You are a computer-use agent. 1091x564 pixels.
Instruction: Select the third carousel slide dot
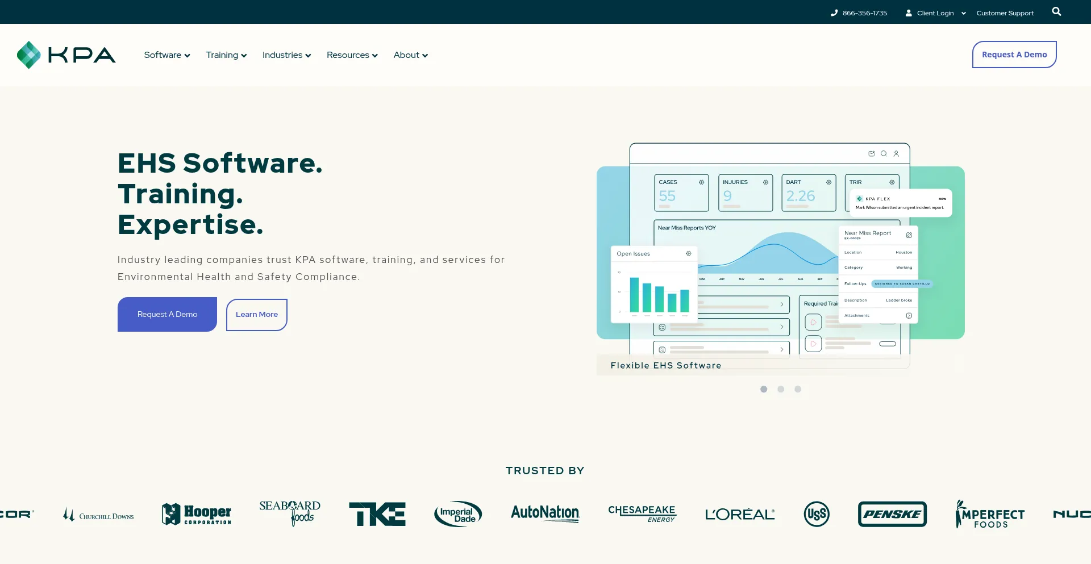tap(798, 389)
